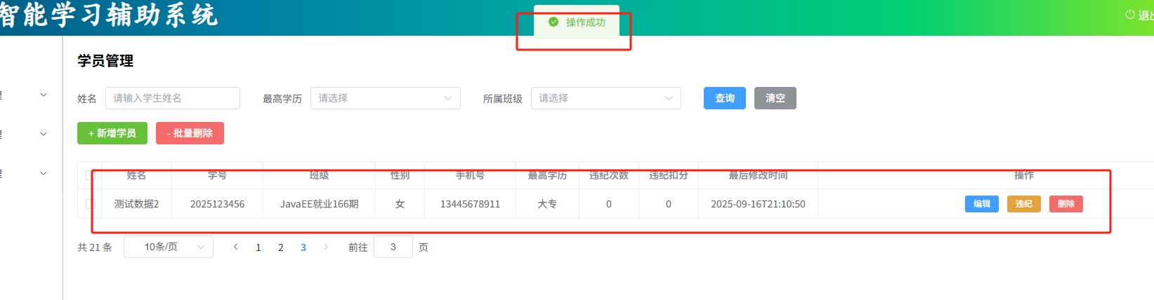Screen dimensions: 1154x300
Task: Click the 大专 education cell
Action: [x=547, y=204]
